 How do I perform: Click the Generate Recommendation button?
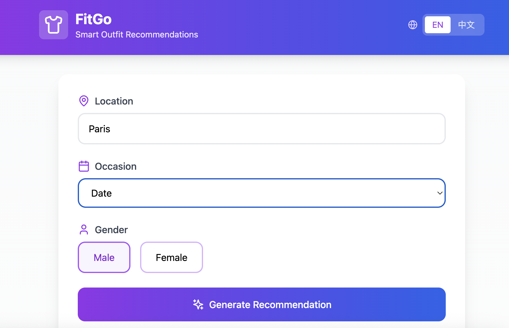tap(262, 304)
